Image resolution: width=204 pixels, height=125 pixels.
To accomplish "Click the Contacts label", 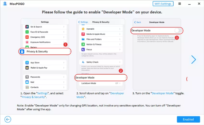I will pyautogui.click(x=34, y=87).
